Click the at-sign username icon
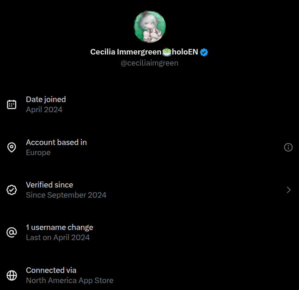Screen dimensions: 299x290 [x=12, y=232]
